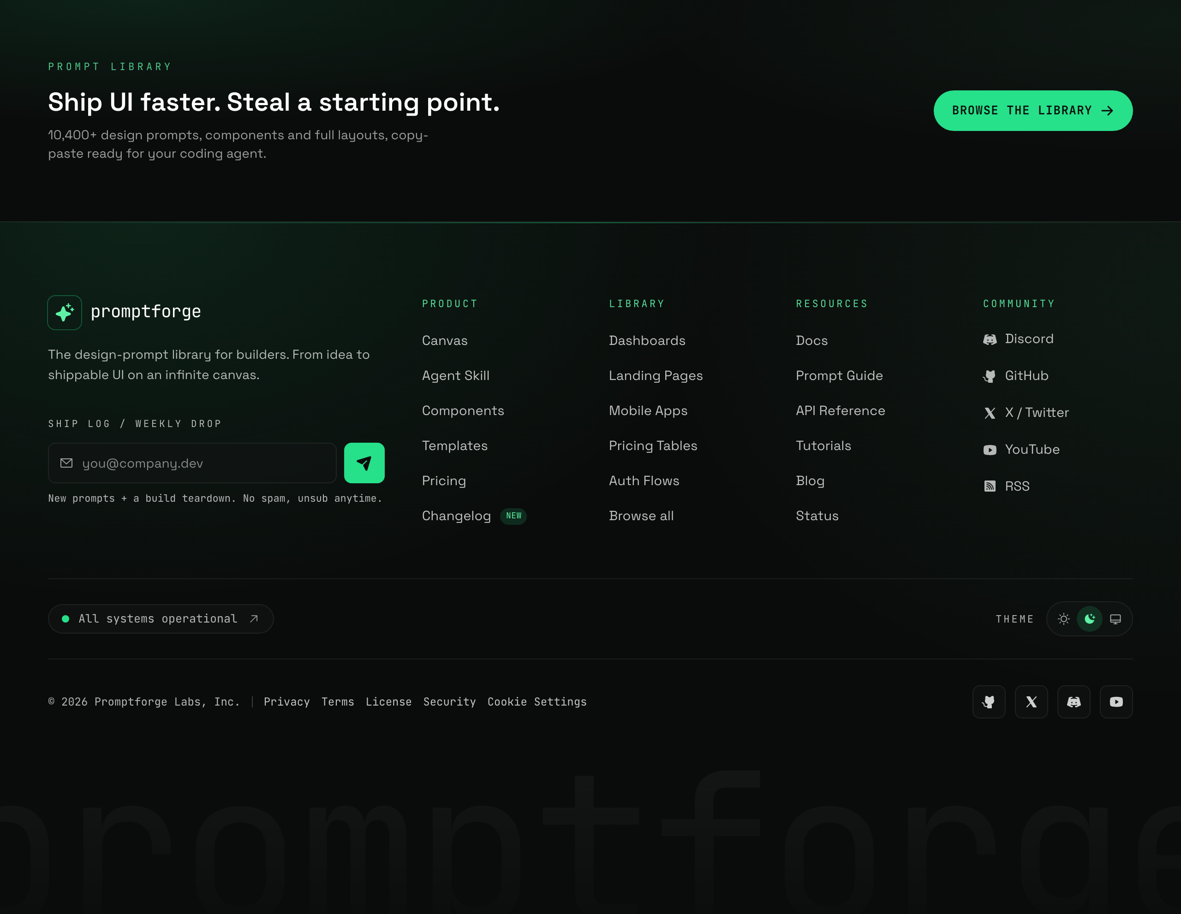This screenshot has width=1181, height=914.
Task: Open Dashboards library link
Action: tap(647, 340)
